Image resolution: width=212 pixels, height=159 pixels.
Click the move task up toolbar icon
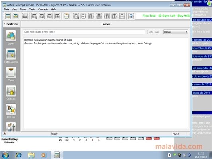[91, 16]
